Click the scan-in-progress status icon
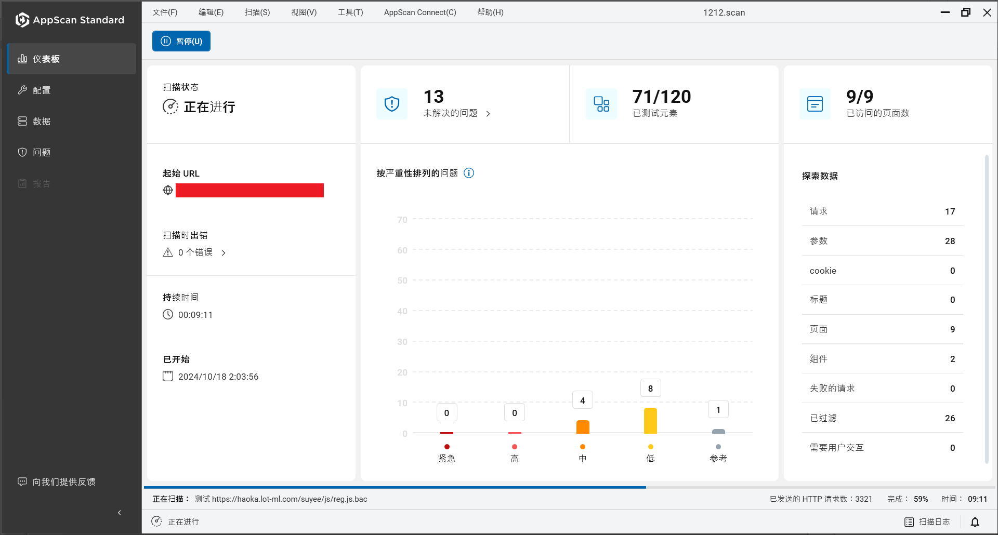The image size is (998, 535). coord(170,106)
